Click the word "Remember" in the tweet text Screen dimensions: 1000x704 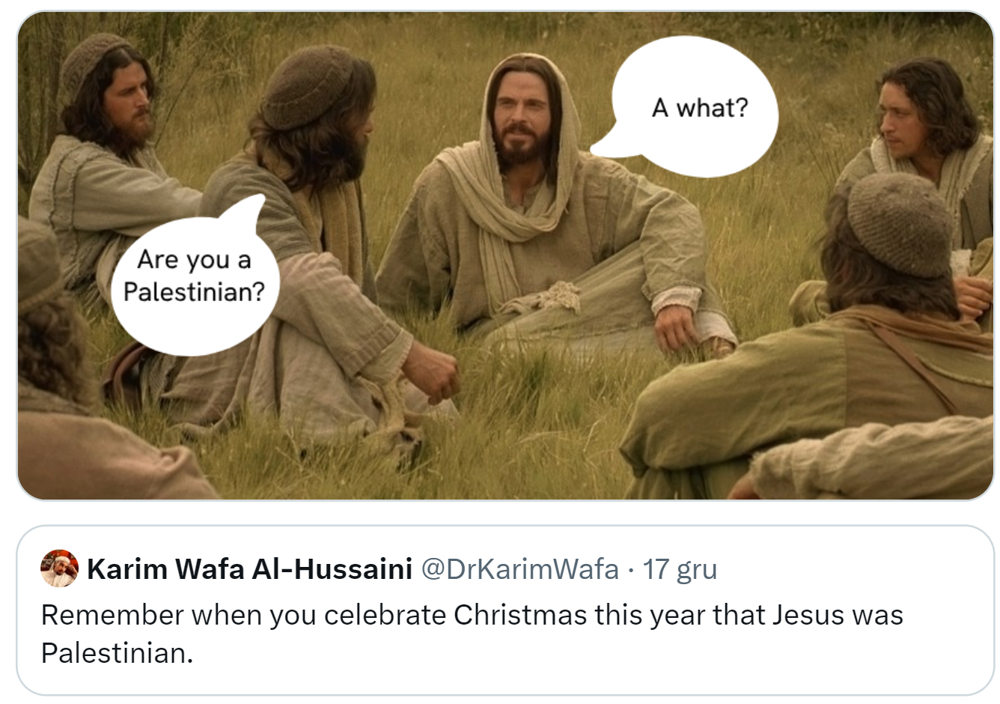[x=112, y=615]
